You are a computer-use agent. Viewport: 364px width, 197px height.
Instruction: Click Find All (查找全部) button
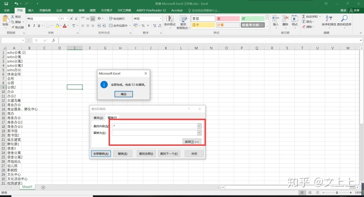coord(146,154)
